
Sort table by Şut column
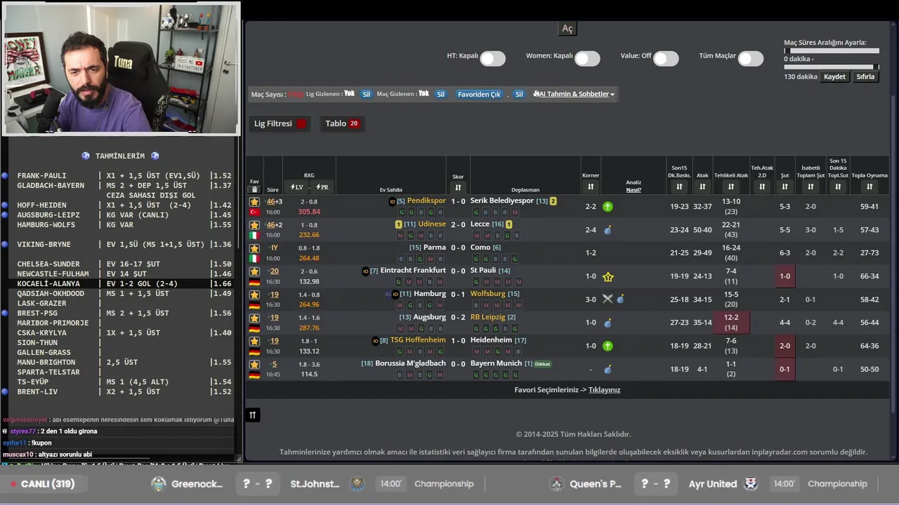(x=785, y=187)
